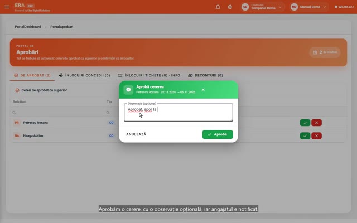This screenshot has height=223, width=357.
Task: Click the Tip column search field
Action: click(112, 113)
